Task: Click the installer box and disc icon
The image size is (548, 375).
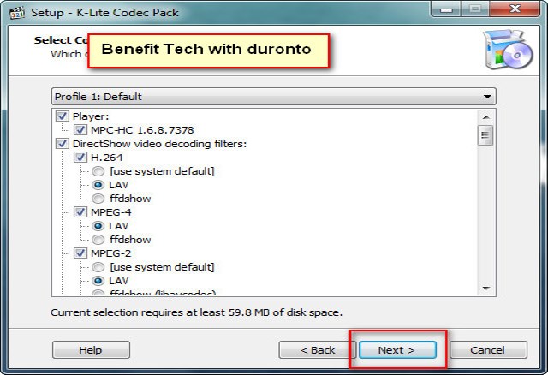Action: (x=508, y=50)
